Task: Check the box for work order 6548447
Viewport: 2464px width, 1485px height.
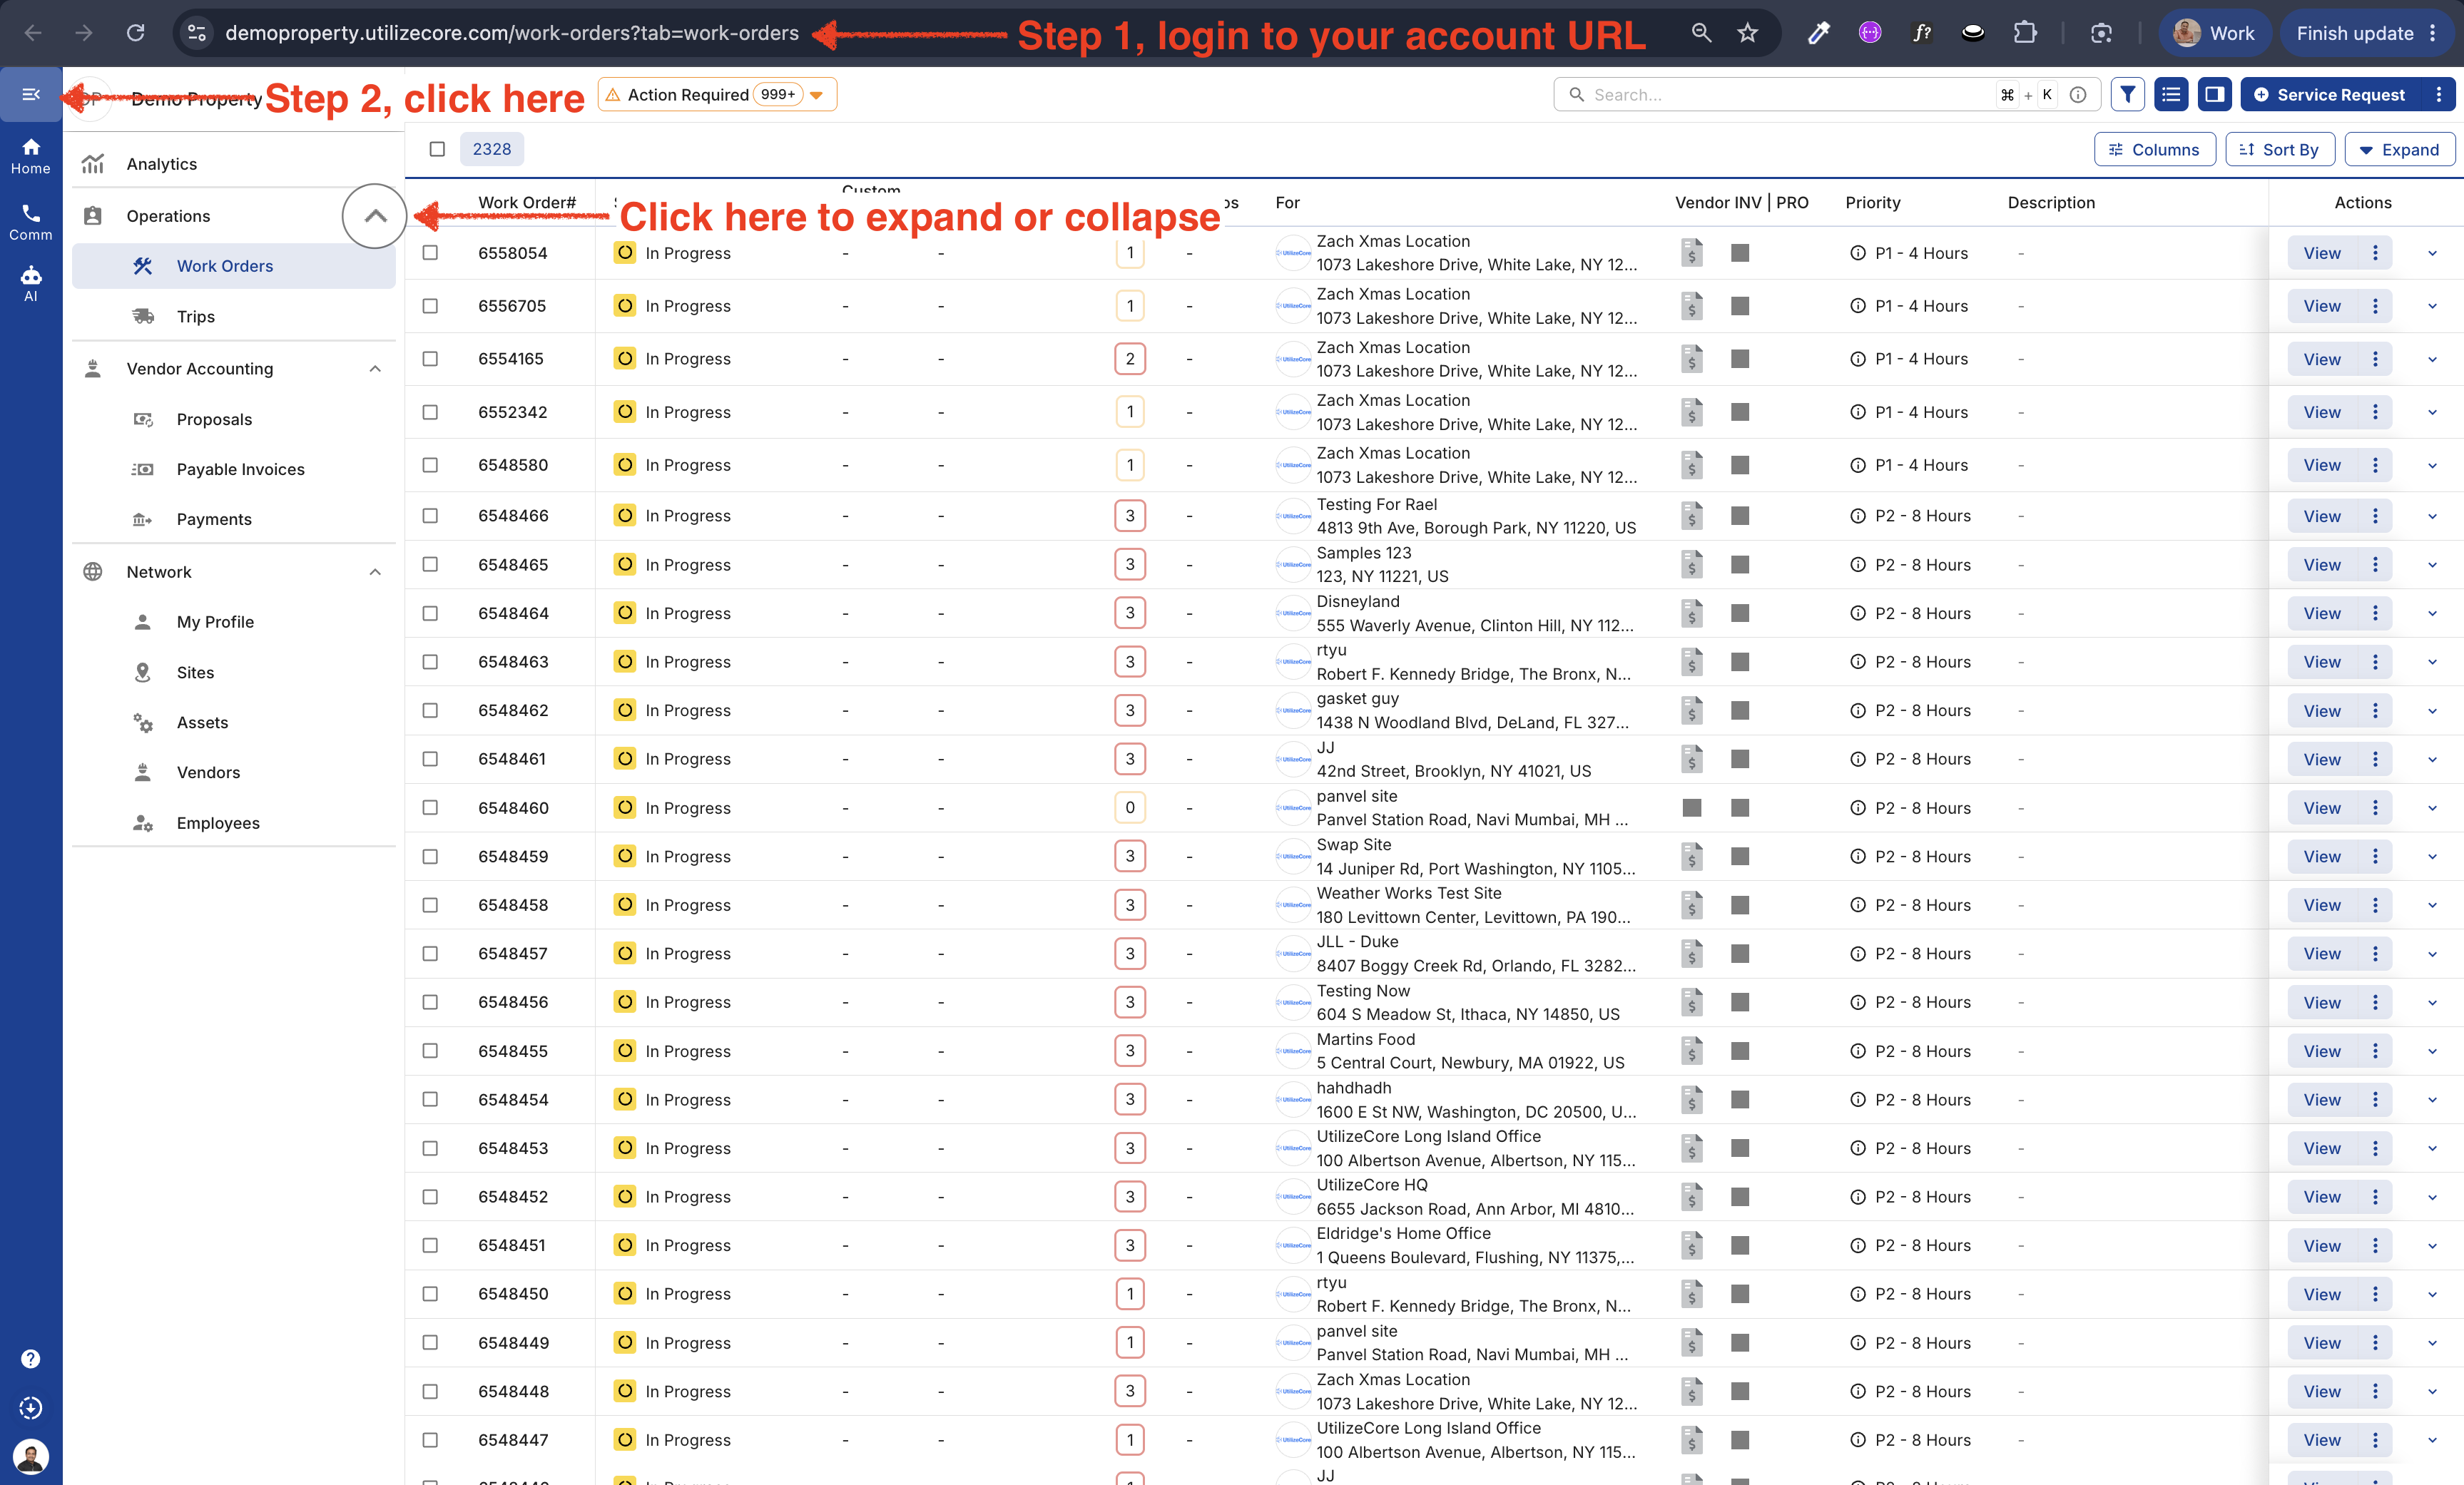Action: [x=430, y=1440]
